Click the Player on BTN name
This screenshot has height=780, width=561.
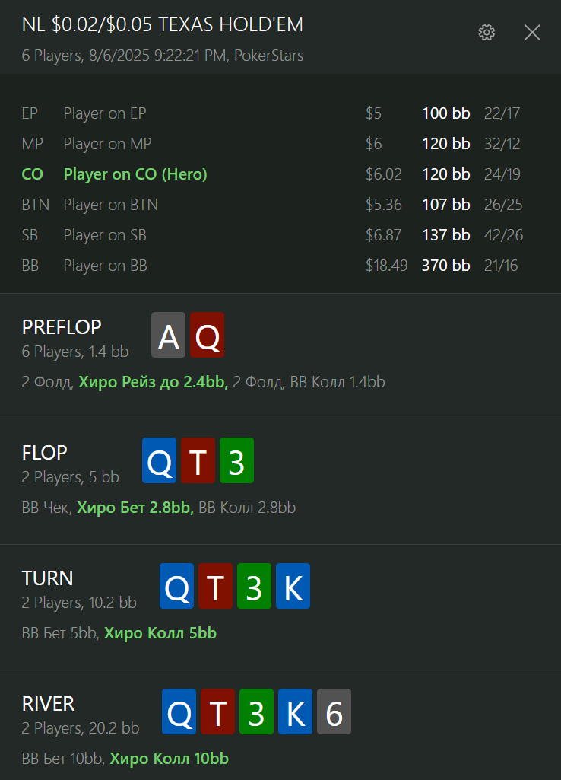click(x=111, y=205)
